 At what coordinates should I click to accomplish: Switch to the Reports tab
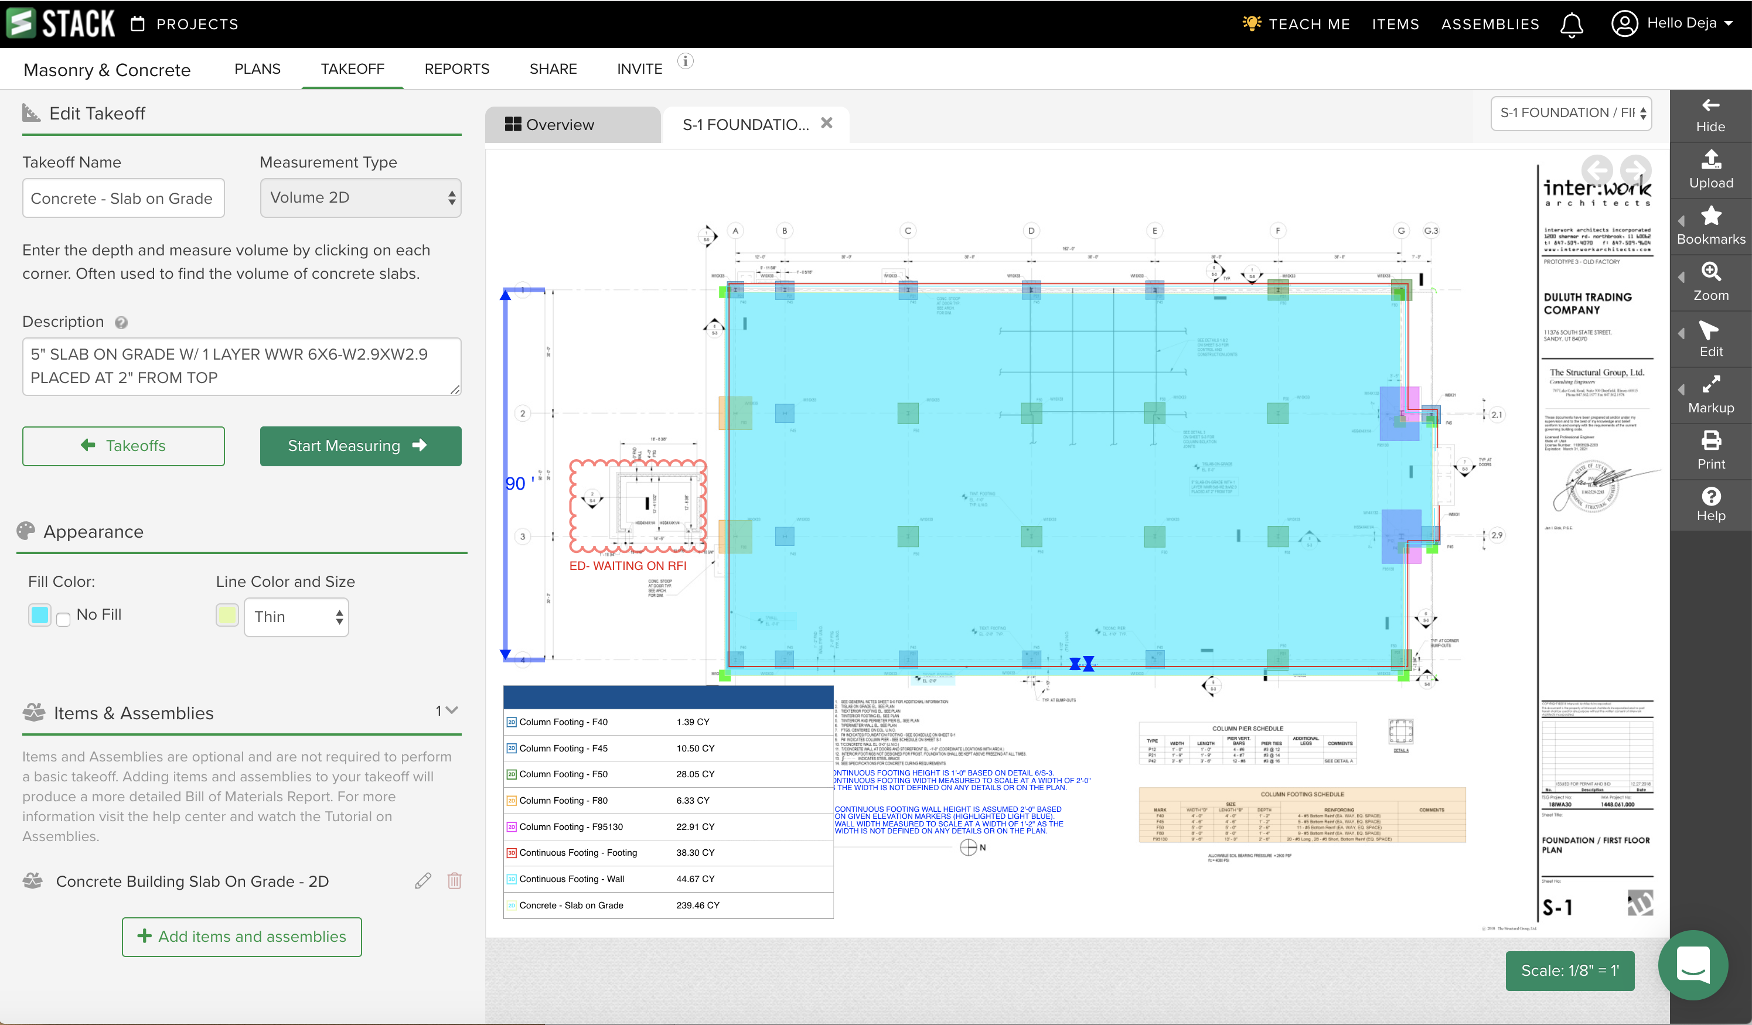[x=457, y=68]
